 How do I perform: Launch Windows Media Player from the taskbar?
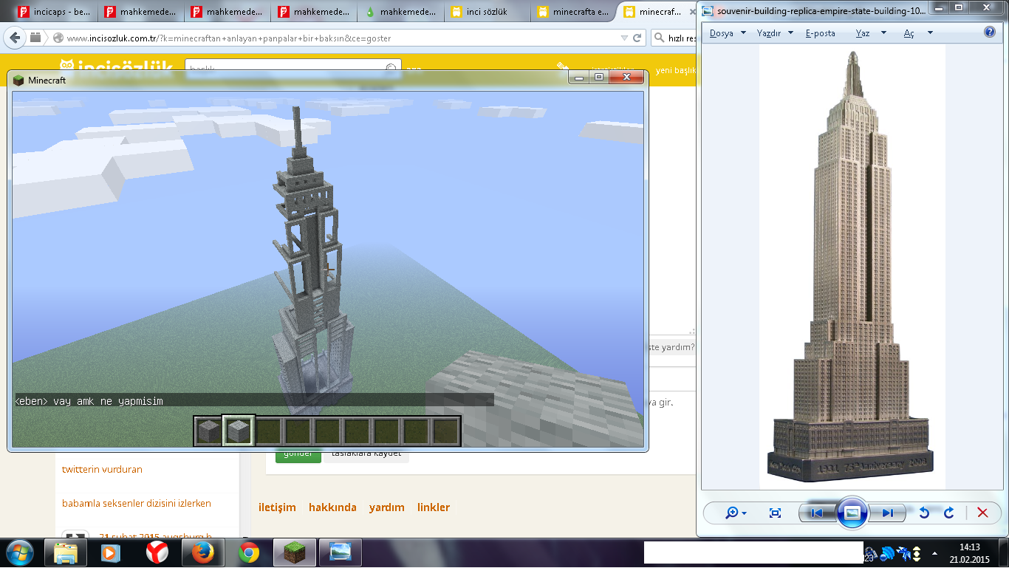point(111,552)
